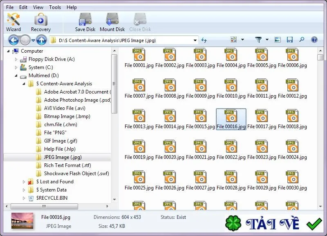Click the filter funnel icon
Image resolution: width=327 pixels, height=236 pixels.
[258, 40]
